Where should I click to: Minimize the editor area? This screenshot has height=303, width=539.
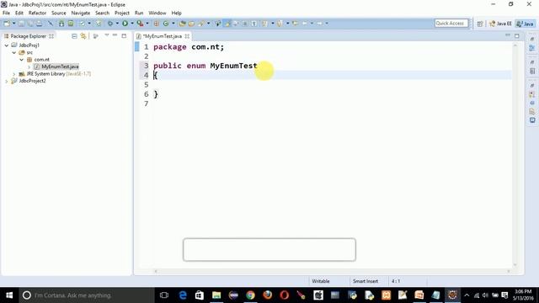tap(508, 35)
